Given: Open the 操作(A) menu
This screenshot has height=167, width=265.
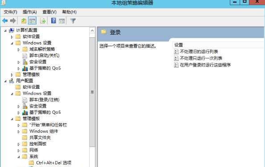Looking at the screenshot, I should pos(30,12).
